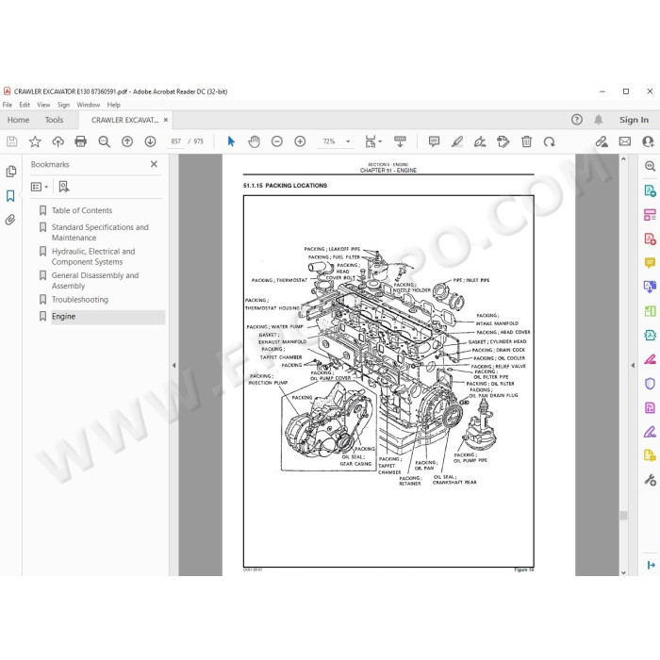Select the Engine bookmark
The height and width of the screenshot is (660, 660).
(x=63, y=317)
